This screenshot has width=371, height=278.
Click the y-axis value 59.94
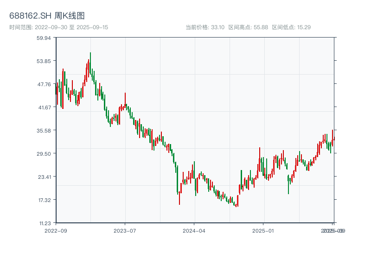pos(44,38)
